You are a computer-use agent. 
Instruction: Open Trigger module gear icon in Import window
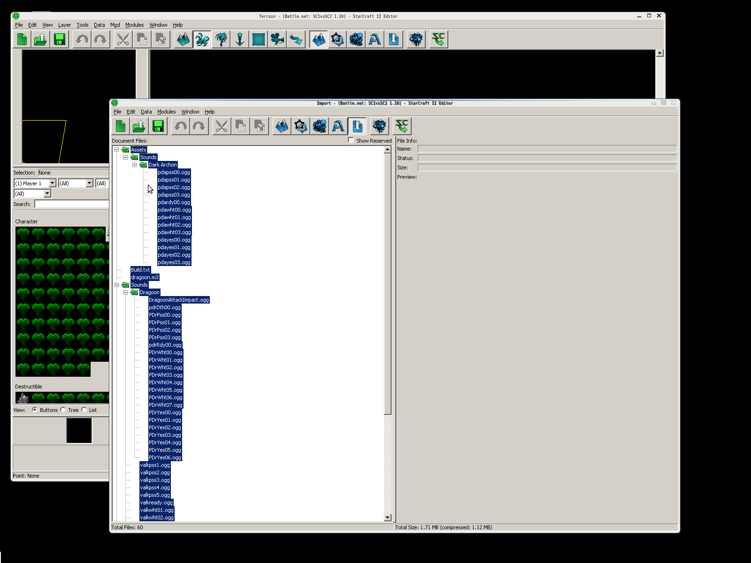[301, 126]
